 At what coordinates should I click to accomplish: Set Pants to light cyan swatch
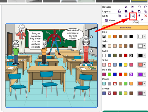pyautogui.click(x=104, y=84)
